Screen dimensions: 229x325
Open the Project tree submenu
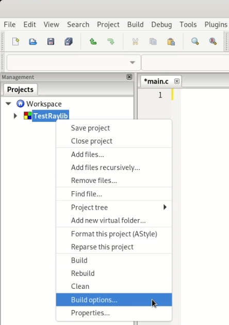[114, 207]
